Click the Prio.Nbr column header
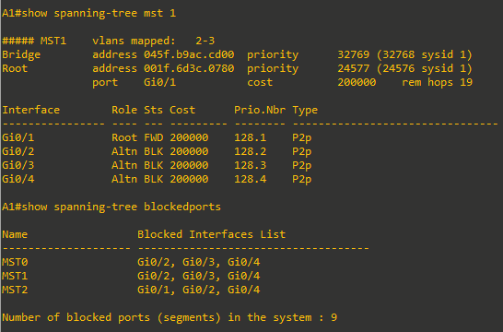 point(260,110)
